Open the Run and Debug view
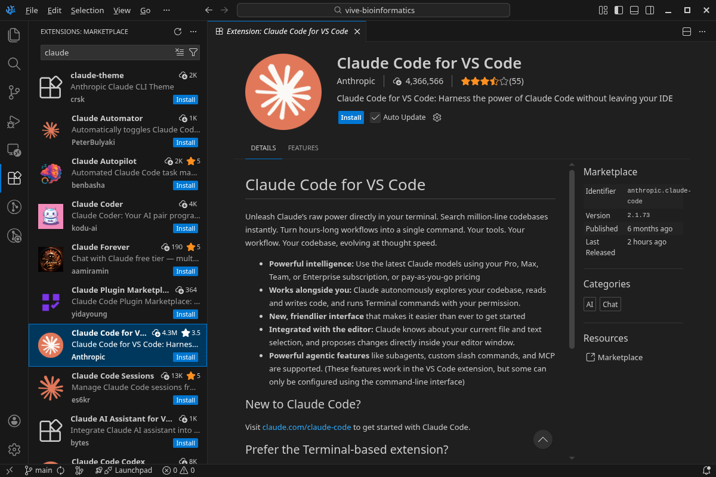716x477 pixels. [x=14, y=121]
